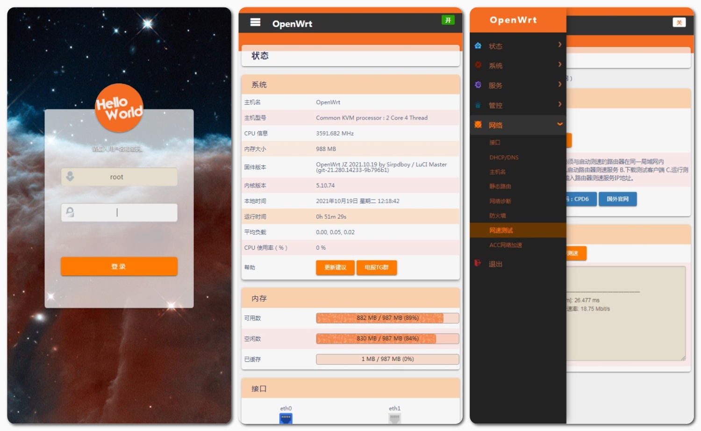Open the 主机名 submenu item
The width and height of the screenshot is (701, 431).
click(497, 172)
